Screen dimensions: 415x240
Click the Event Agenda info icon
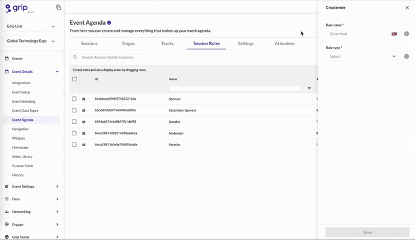point(109,23)
